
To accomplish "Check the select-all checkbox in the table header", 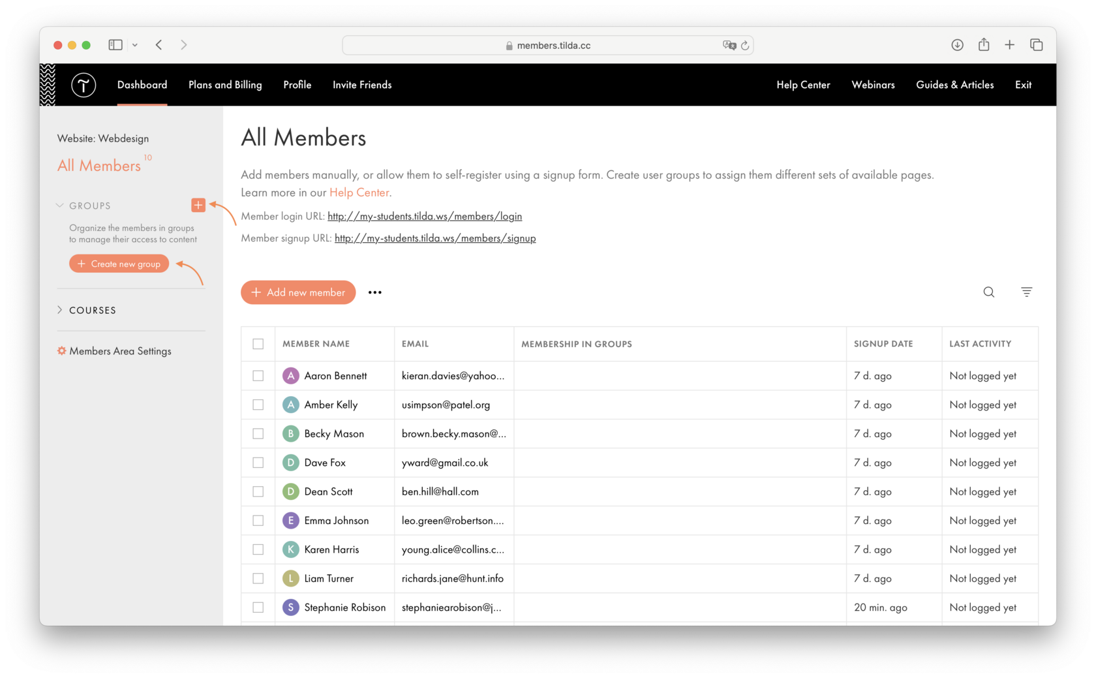I will [258, 344].
